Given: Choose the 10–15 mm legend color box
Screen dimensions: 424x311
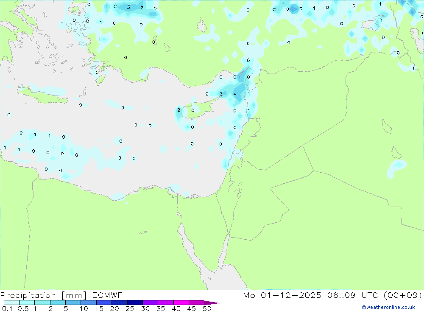Looking at the screenshot, I should (x=89, y=303).
